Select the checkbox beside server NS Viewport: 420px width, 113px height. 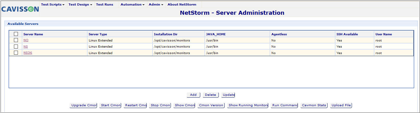click(x=16, y=46)
